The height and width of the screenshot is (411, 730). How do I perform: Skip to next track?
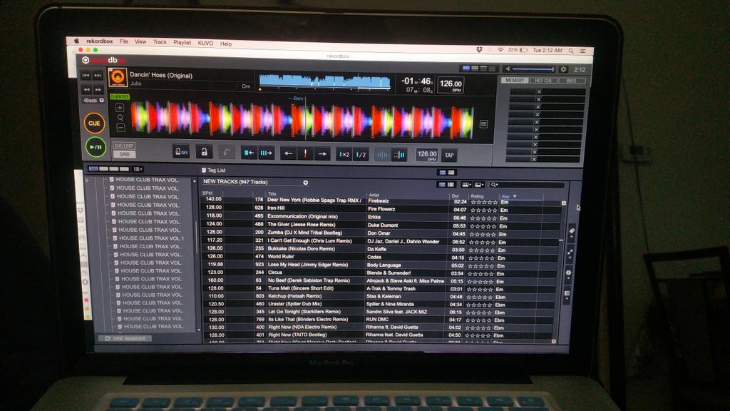pyautogui.click(x=98, y=75)
